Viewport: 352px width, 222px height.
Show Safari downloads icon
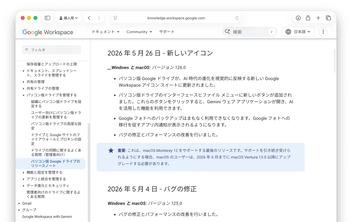[x=298, y=18]
